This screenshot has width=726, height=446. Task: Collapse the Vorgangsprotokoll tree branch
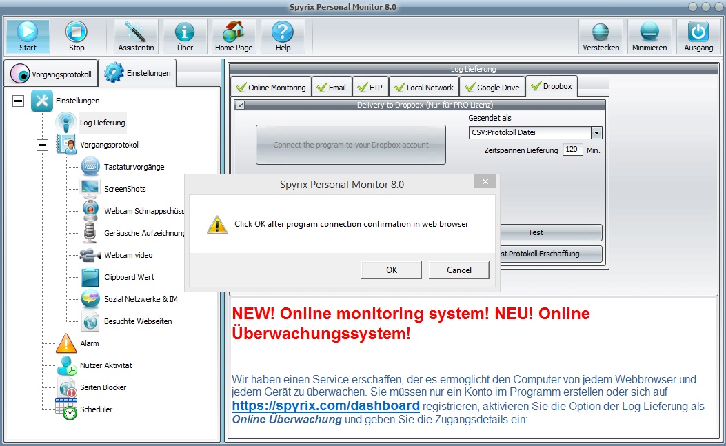point(42,145)
